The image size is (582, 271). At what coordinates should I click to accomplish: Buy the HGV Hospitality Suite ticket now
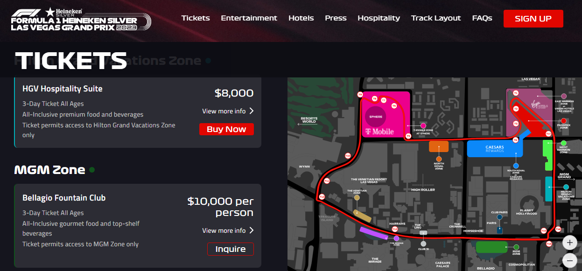[226, 129]
